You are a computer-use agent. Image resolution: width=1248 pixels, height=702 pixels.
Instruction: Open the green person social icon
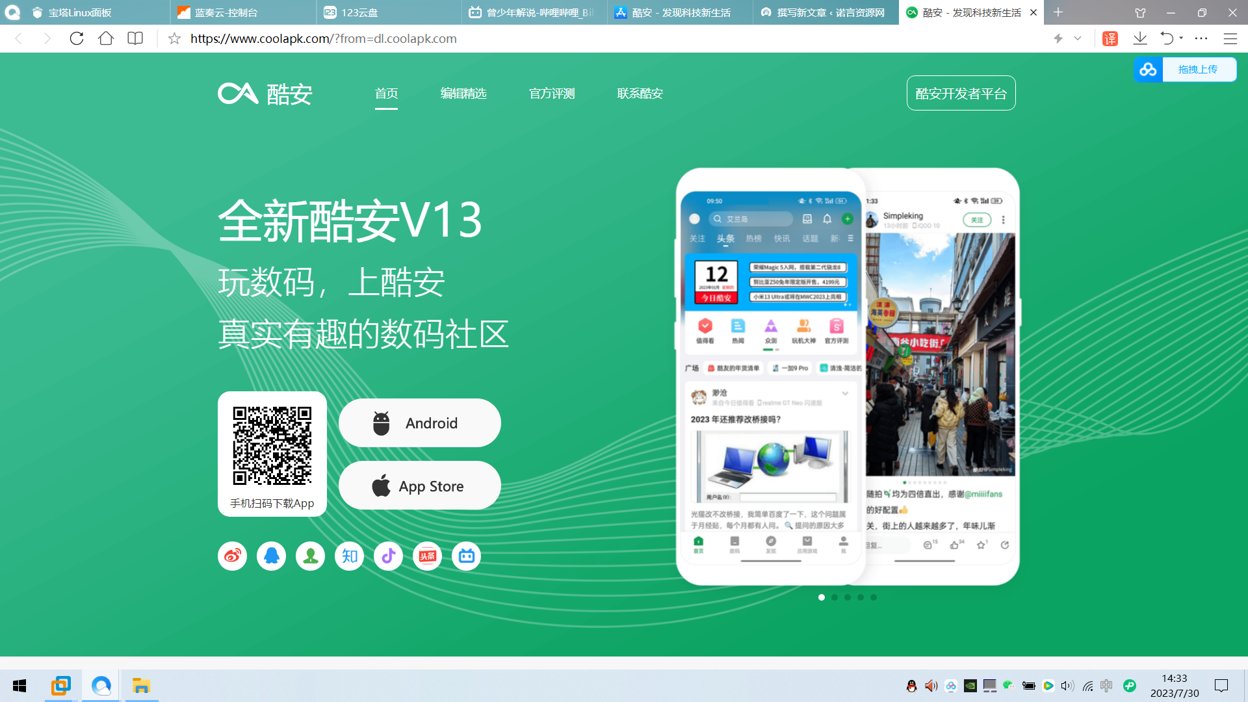click(310, 556)
